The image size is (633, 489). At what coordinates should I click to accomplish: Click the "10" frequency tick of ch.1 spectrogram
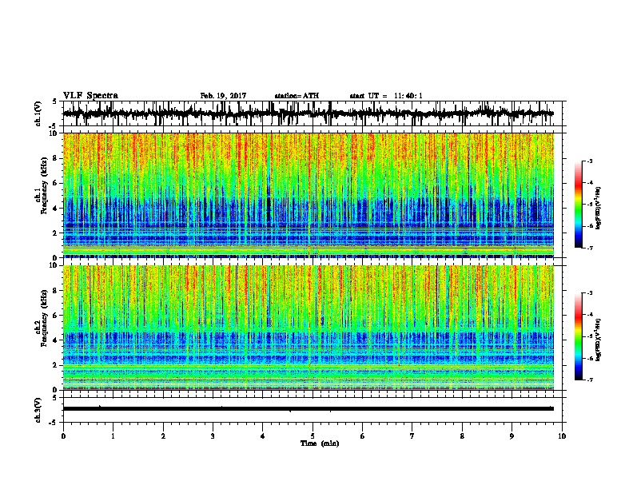(54, 133)
